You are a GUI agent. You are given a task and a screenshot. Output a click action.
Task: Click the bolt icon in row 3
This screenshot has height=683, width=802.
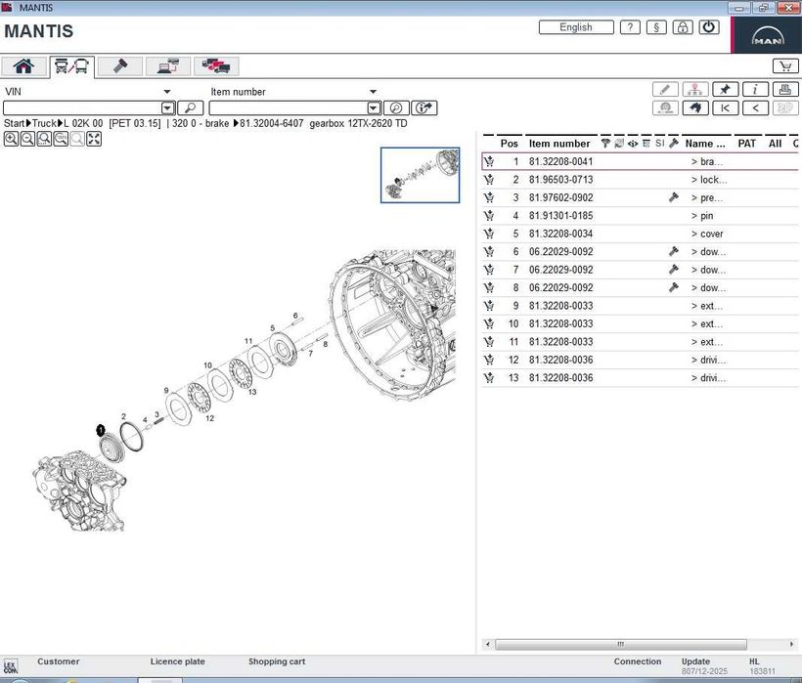pos(674,197)
